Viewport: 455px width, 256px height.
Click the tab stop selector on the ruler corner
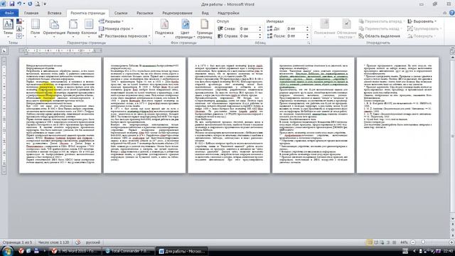point(4,50)
